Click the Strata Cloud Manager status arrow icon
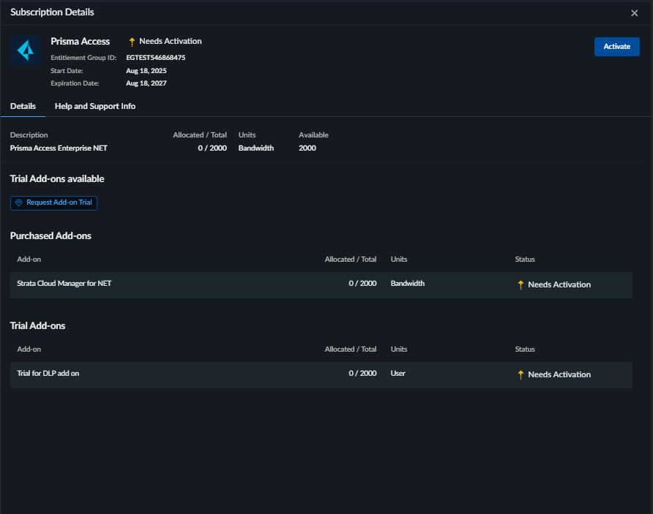The width and height of the screenshot is (653, 514). [520, 284]
